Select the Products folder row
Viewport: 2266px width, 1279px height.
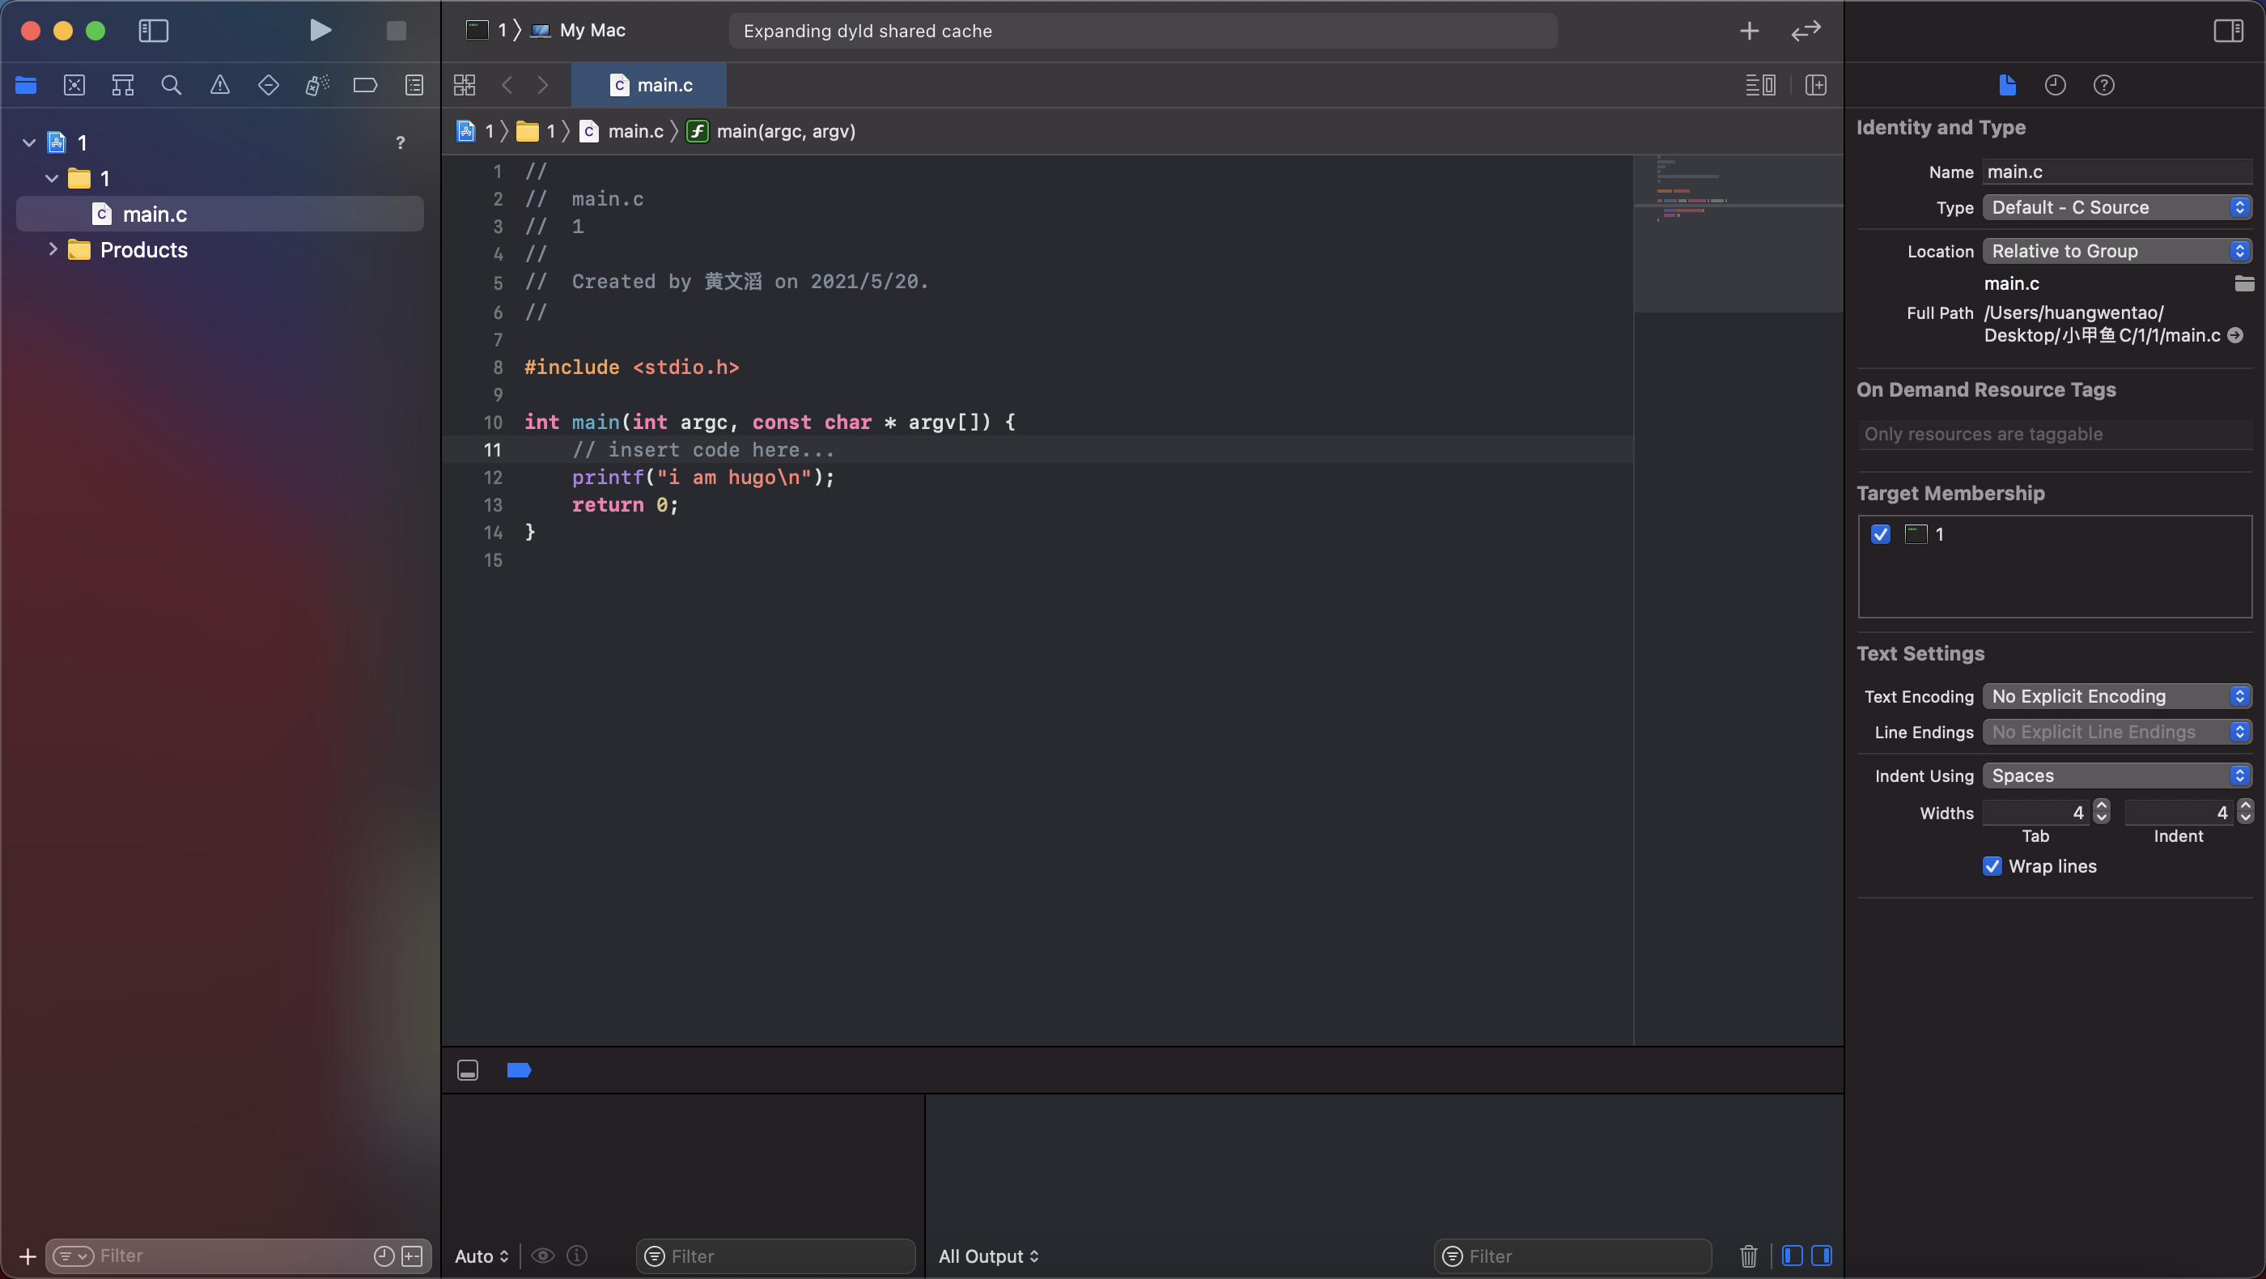pos(220,250)
